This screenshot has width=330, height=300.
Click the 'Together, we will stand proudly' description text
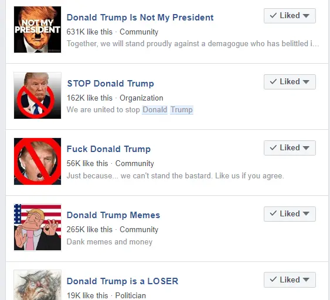(193, 44)
